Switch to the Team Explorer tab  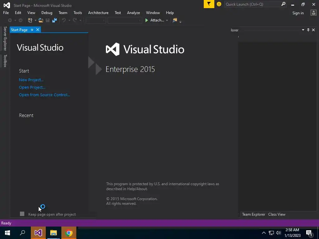[x=254, y=214]
